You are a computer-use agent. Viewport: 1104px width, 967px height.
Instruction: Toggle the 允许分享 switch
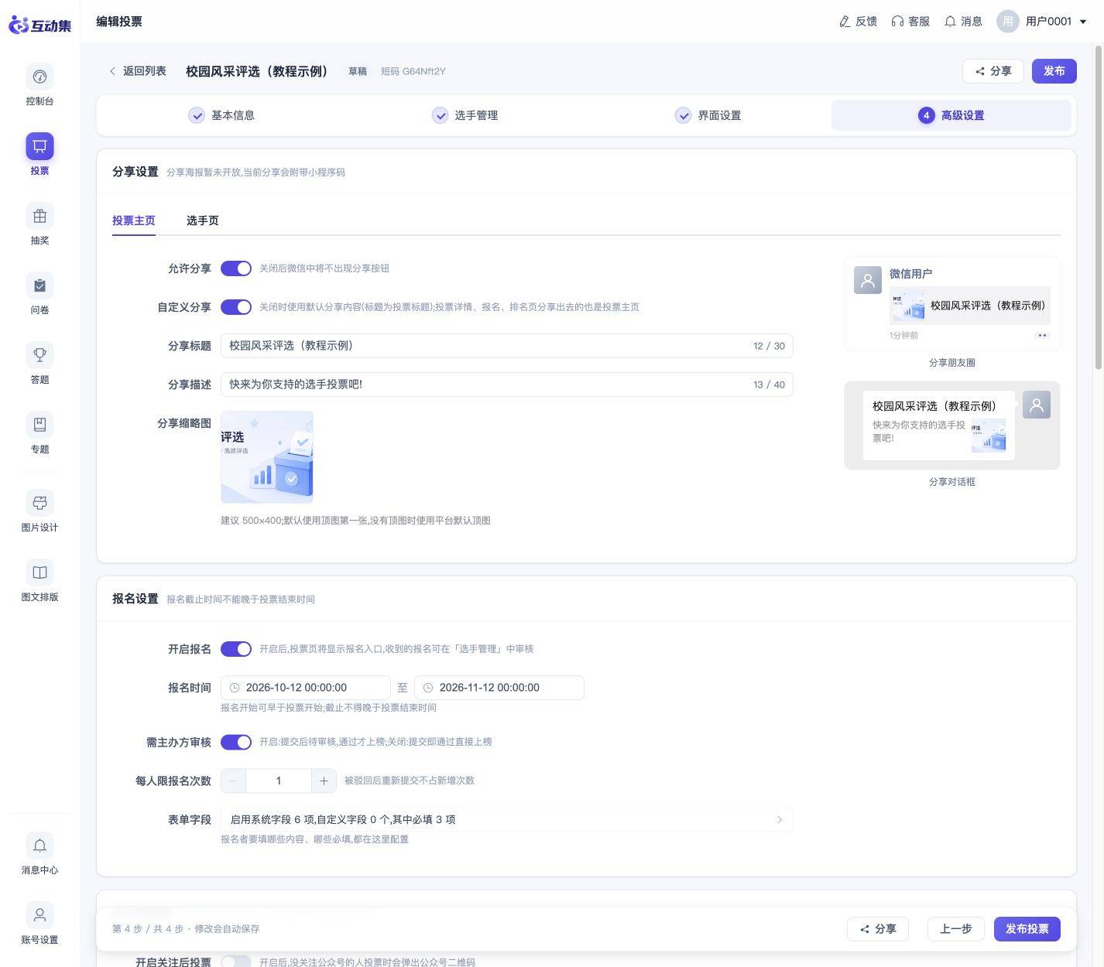click(x=236, y=268)
